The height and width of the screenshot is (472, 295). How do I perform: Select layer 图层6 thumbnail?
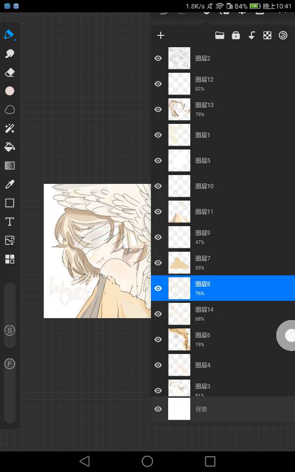point(179,339)
